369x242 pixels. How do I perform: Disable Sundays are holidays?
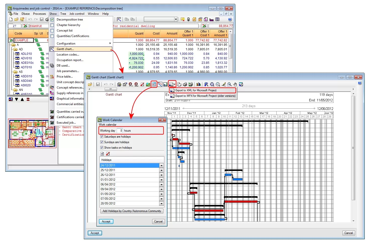[102, 142]
